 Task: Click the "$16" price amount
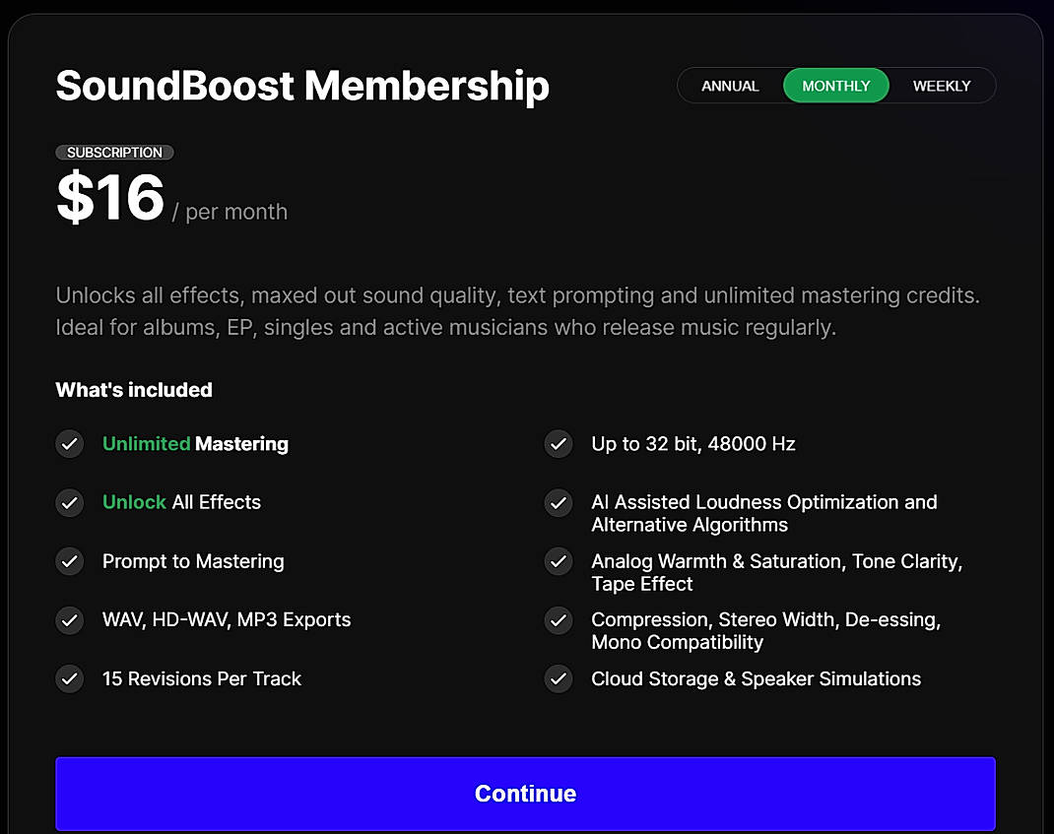[x=110, y=197]
